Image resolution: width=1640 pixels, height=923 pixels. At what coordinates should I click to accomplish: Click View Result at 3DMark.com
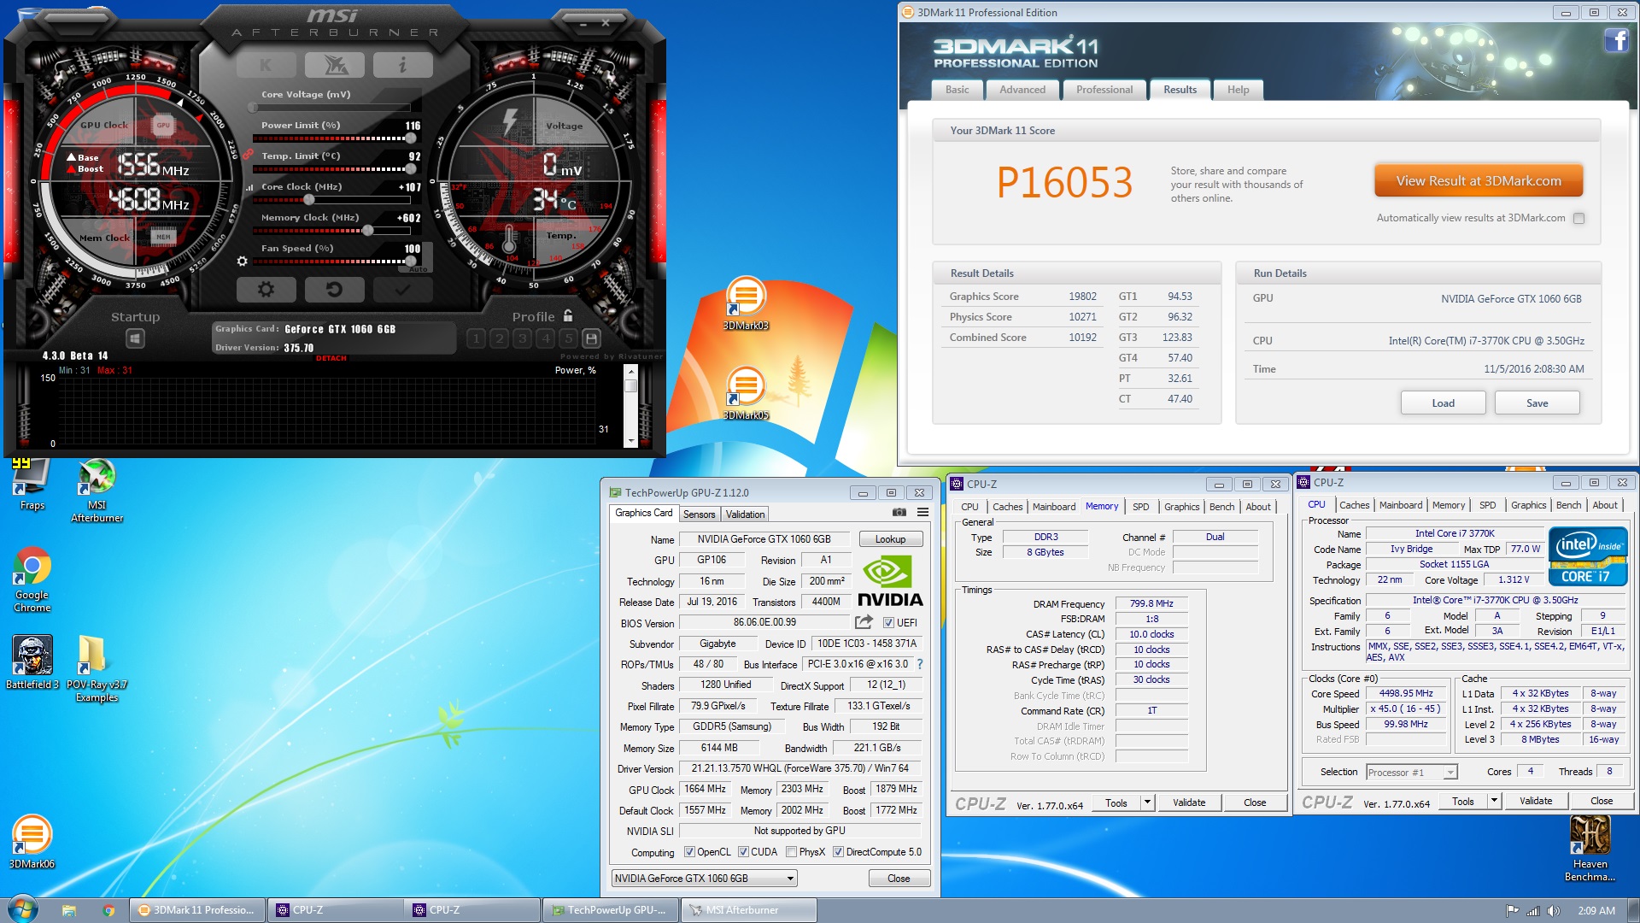(x=1479, y=181)
